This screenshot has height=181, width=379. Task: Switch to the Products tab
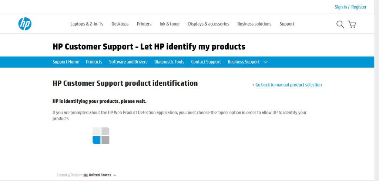pyautogui.click(x=94, y=62)
